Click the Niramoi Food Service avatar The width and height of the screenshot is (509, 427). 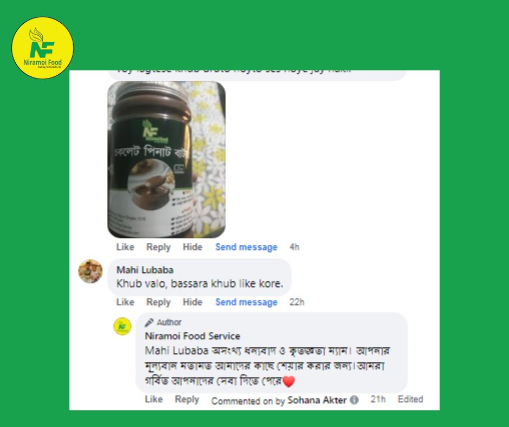(122, 326)
